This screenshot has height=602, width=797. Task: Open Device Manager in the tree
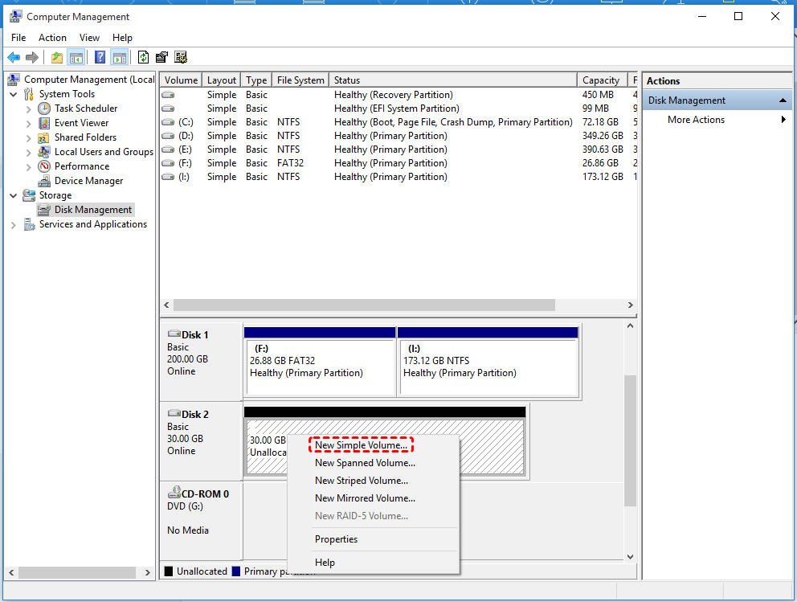[88, 181]
